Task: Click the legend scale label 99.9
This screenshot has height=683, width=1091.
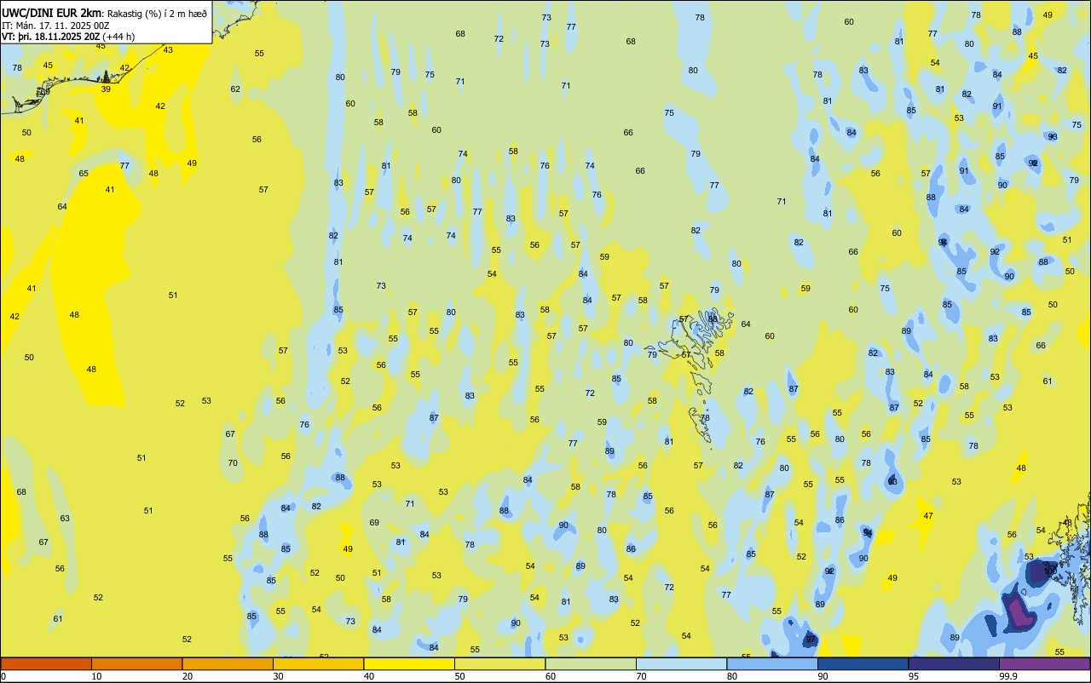Action: 1008,676
